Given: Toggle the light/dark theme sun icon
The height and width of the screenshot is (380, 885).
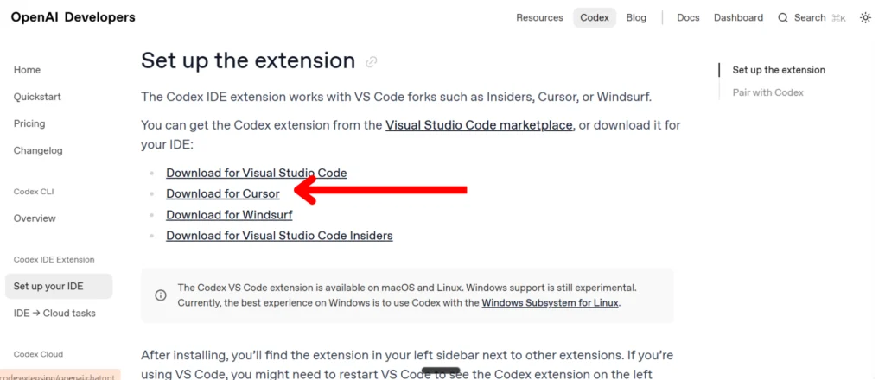Looking at the screenshot, I should (x=865, y=17).
